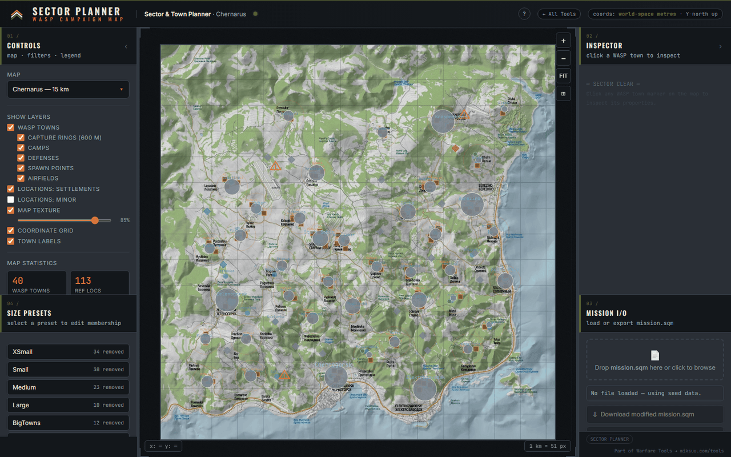Click the FIT map button

tap(563, 76)
